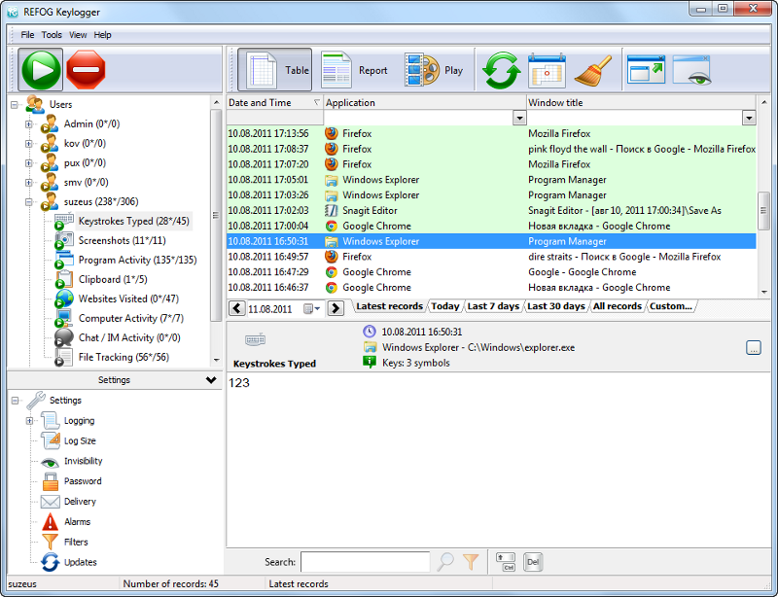Click the eye hide-window toolbar icon
Image resolution: width=778 pixels, height=597 pixels.
point(692,70)
